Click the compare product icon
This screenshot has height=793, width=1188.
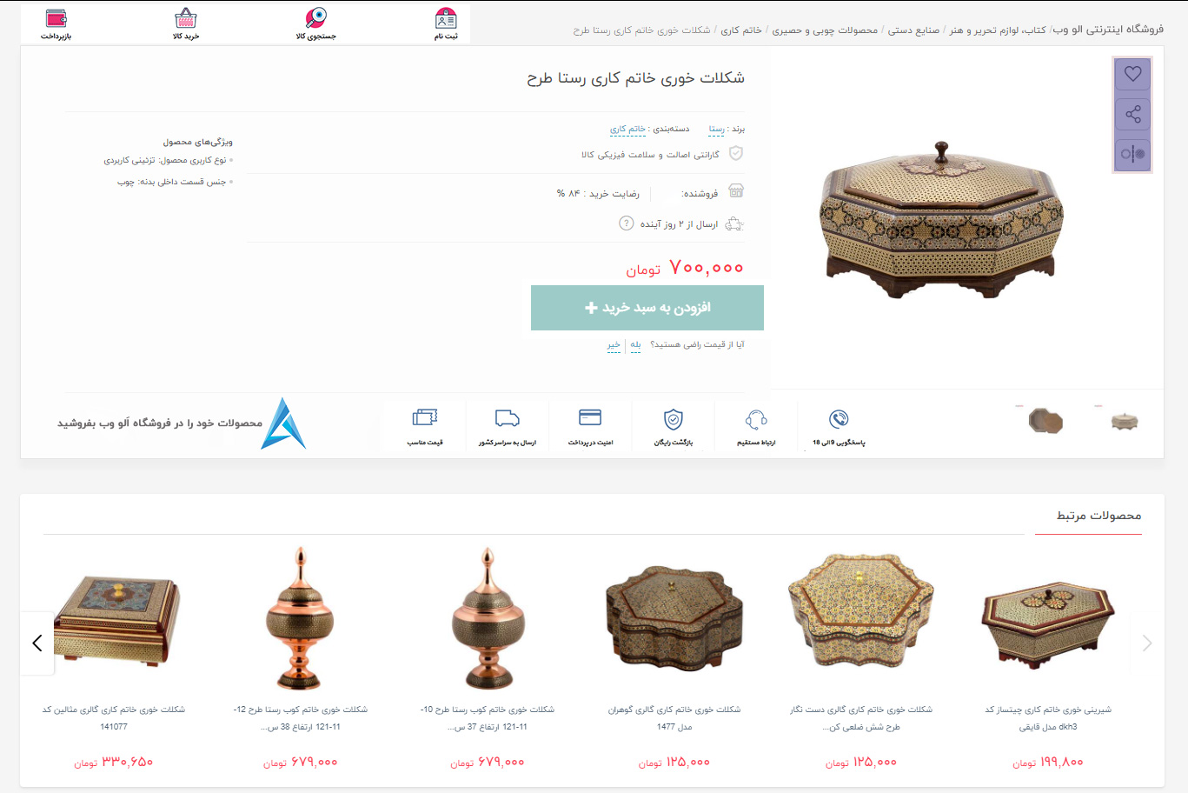[1132, 155]
